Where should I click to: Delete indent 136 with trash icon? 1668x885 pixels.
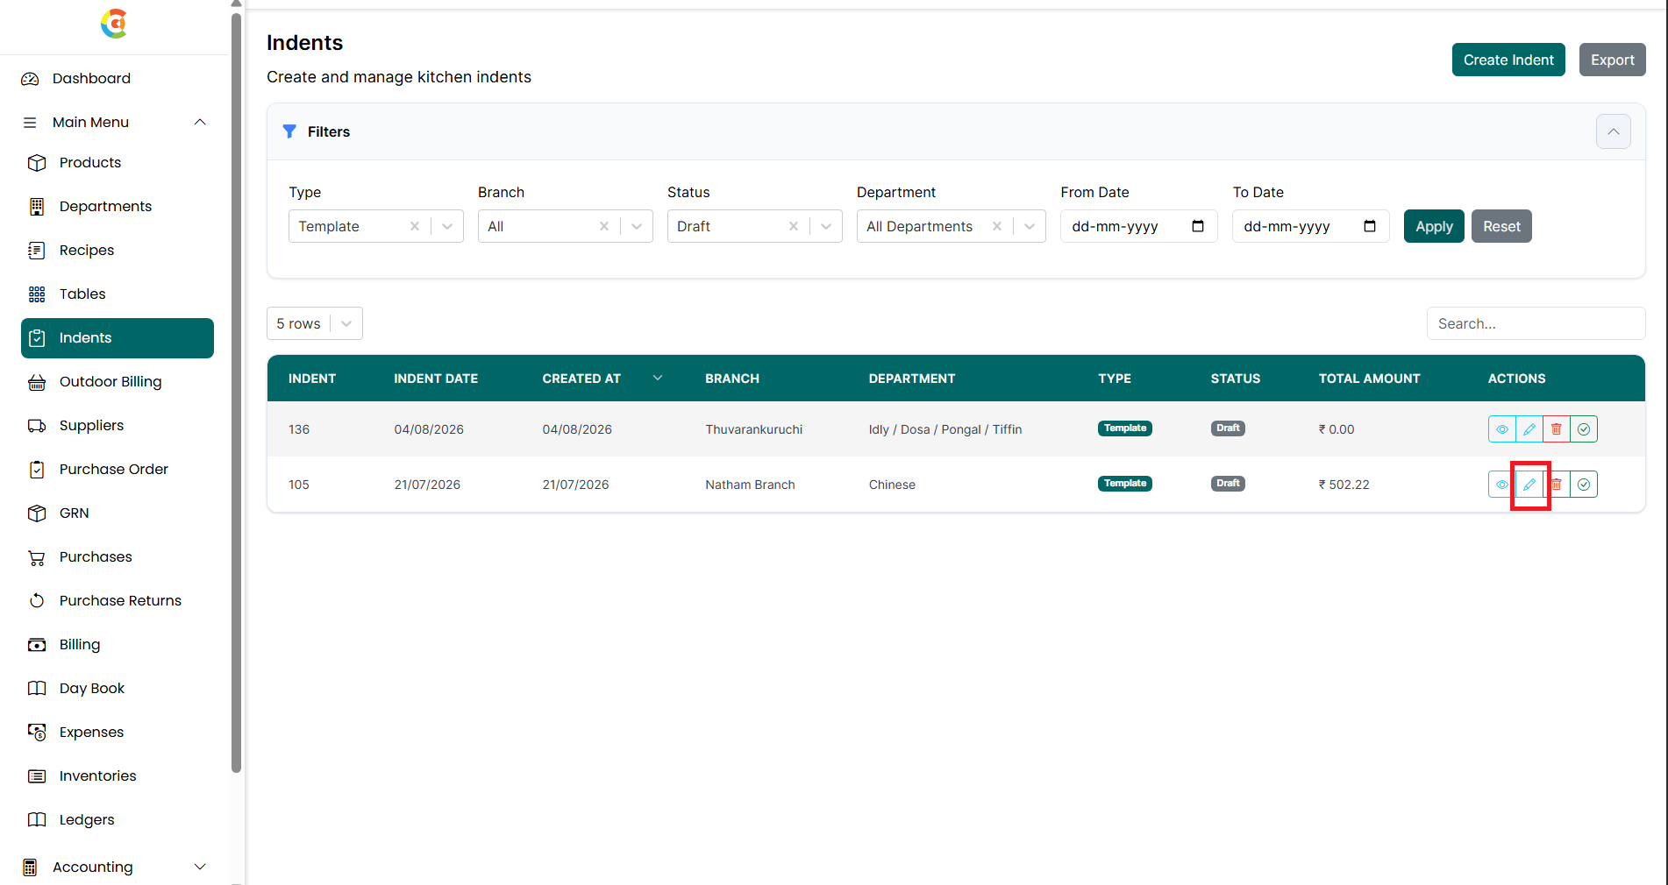pos(1557,429)
